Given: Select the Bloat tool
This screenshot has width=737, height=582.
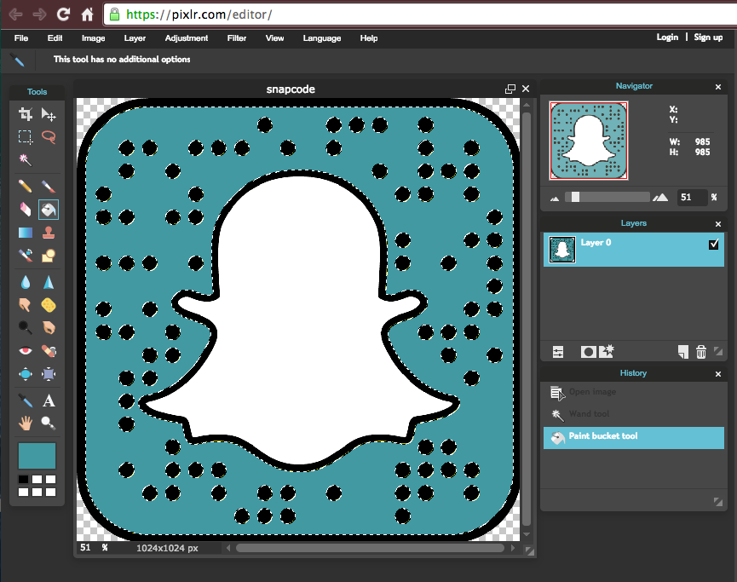Looking at the screenshot, I should (26, 374).
